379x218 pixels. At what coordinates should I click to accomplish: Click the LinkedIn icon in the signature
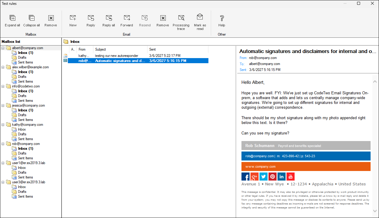(x=281, y=177)
